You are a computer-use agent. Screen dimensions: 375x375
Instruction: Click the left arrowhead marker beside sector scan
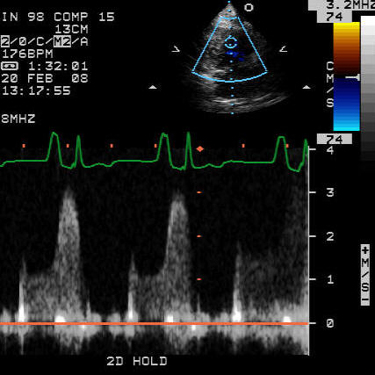(x=176, y=49)
